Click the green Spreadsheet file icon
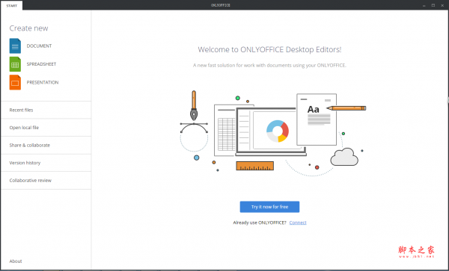This screenshot has height=271, width=449. pos(15,64)
